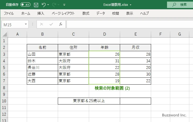Image resolution: width=193 pixels, height=122 pixels.
Task: Click the Select All corner triangle
Action: [5, 34]
